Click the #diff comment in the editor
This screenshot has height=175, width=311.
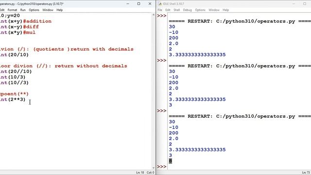(x=31, y=27)
